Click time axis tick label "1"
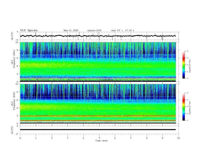The height and width of the screenshot is (155, 201). tap(36, 138)
